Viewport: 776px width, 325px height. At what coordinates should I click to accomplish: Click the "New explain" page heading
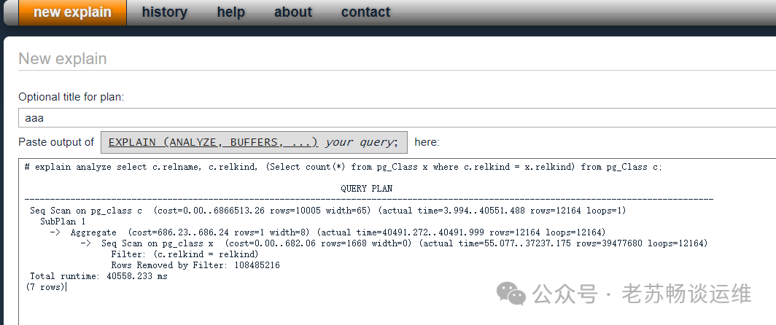(63, 59)
